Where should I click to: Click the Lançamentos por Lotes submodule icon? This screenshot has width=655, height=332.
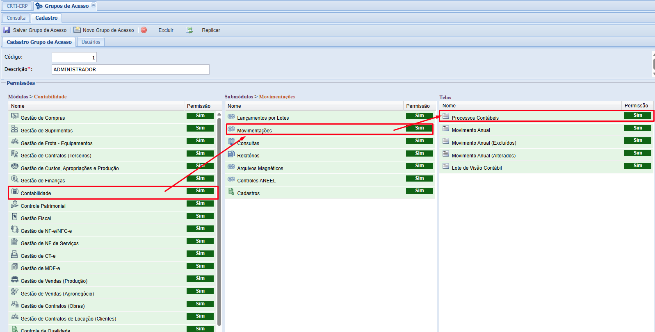tap(231, 116)
